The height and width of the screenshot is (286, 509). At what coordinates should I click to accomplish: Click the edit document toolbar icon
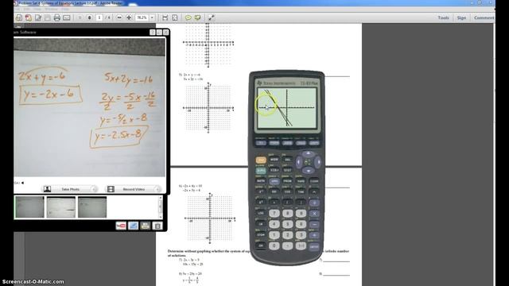pyautogui.click(x=38, y=17)
